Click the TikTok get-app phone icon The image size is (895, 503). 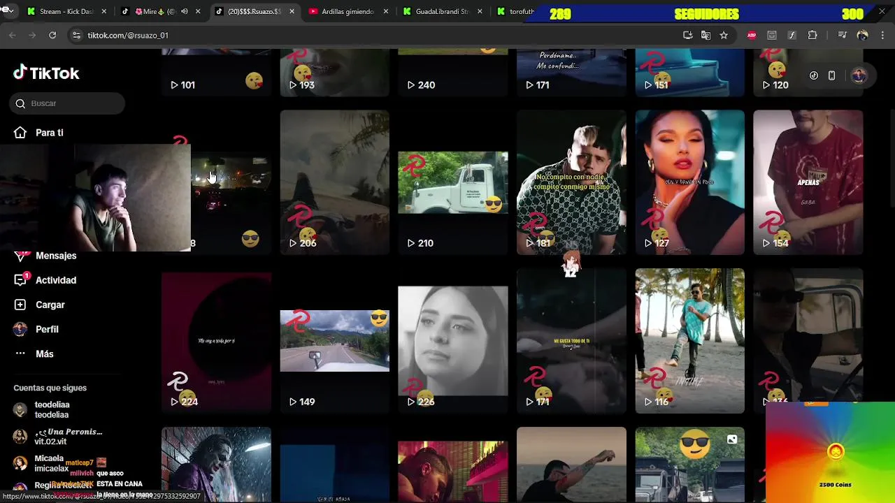pos(831,75)
